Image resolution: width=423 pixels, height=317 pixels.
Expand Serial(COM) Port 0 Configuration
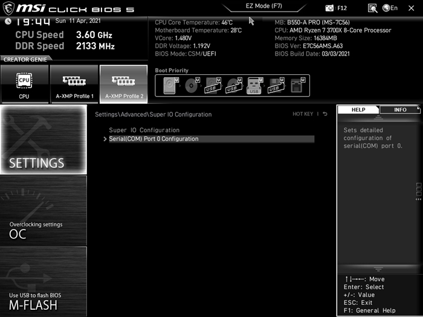pos(153,139)
